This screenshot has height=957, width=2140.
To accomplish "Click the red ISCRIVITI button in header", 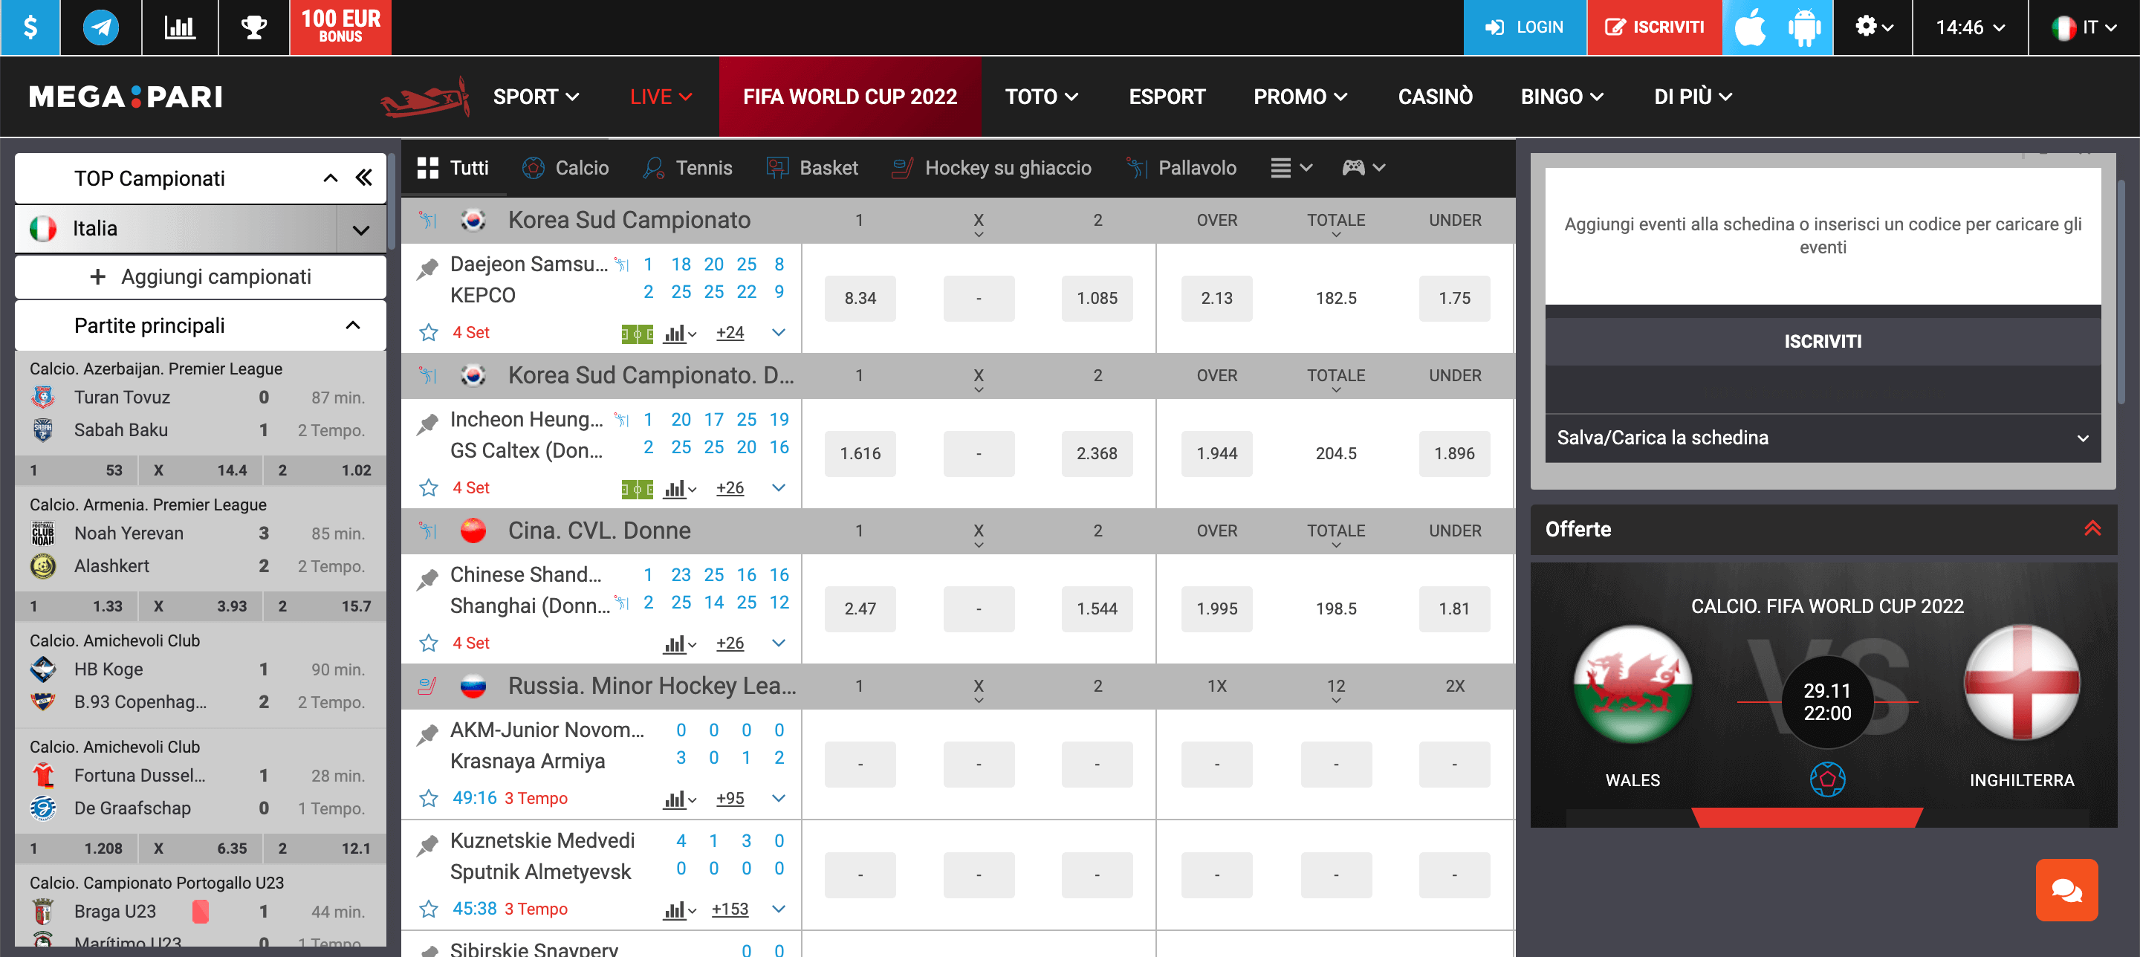I will pyautogui.click(x=1654, y=27).
